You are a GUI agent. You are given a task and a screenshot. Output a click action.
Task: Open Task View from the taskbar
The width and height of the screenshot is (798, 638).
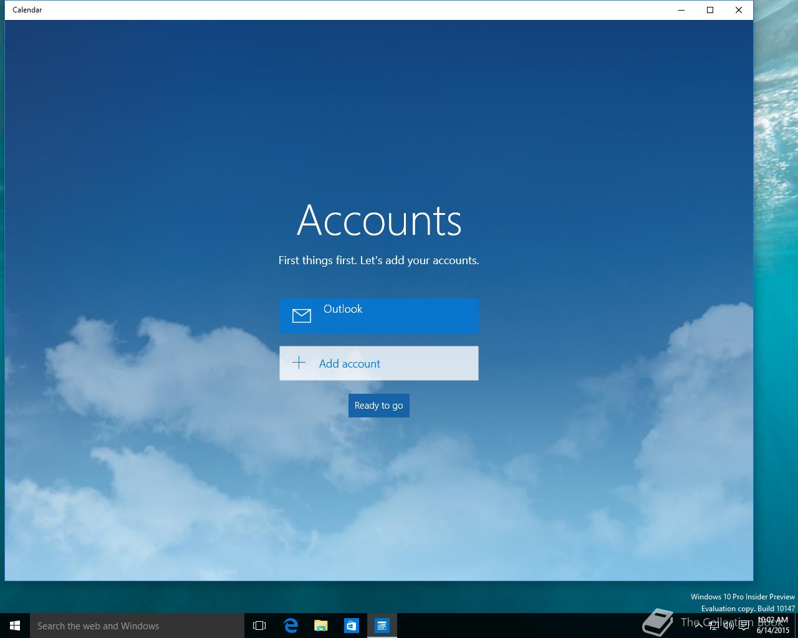pyautogui.click(x=259, y=626)
